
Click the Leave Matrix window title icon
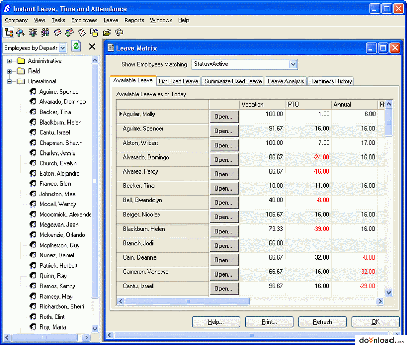point(111,48)
